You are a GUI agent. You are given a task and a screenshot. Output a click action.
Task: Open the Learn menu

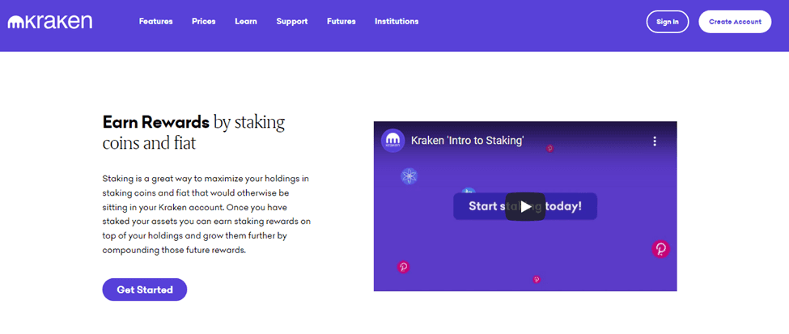[x=245, y=22]
